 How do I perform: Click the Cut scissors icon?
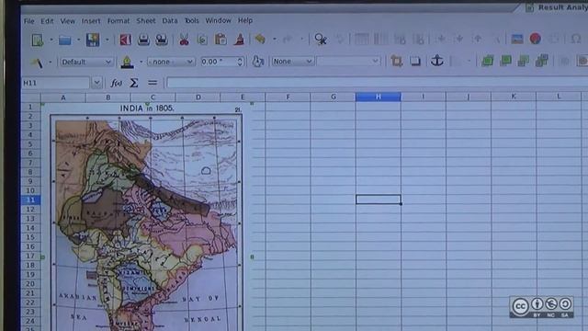[x=184, y=40]
